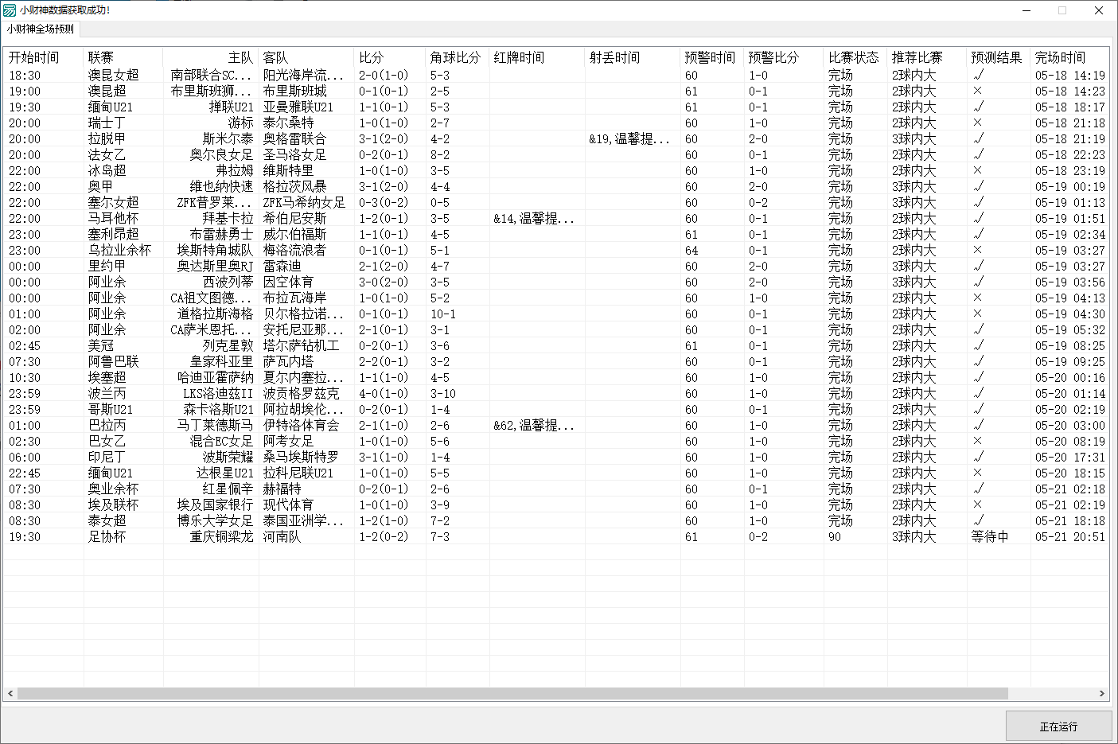
Task: Click finish time 05-21 20:51
Action: [1070, 536]
